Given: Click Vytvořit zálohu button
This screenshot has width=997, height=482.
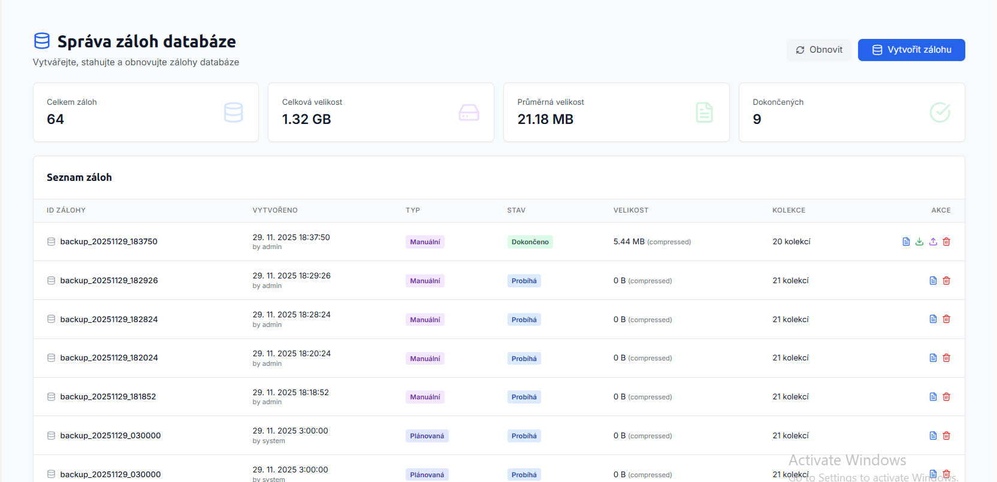Looking at the screenshot, I should pyautogui.click(x=911, y=50).
